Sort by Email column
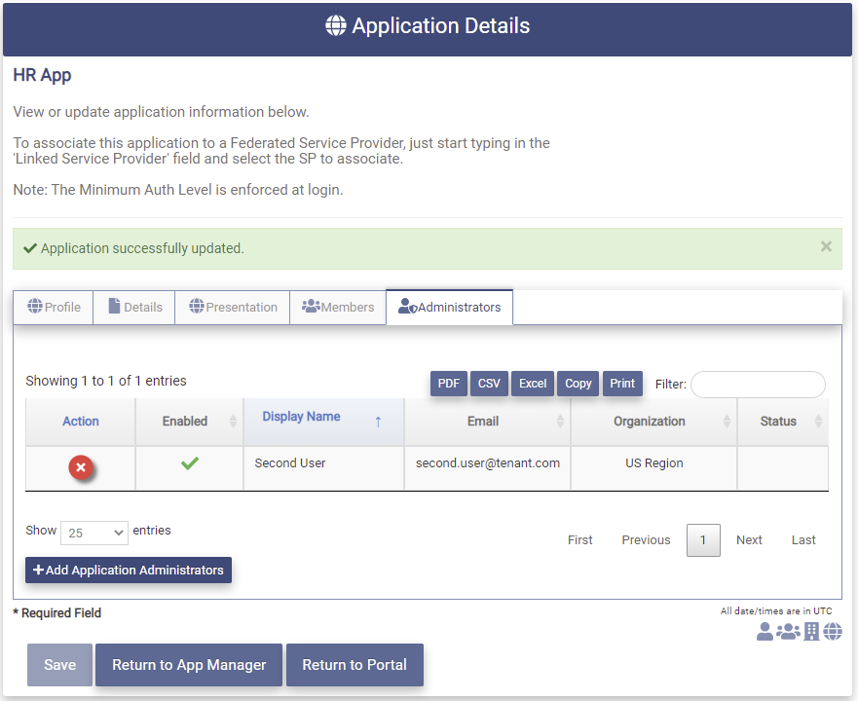 (x=487, y=422)
